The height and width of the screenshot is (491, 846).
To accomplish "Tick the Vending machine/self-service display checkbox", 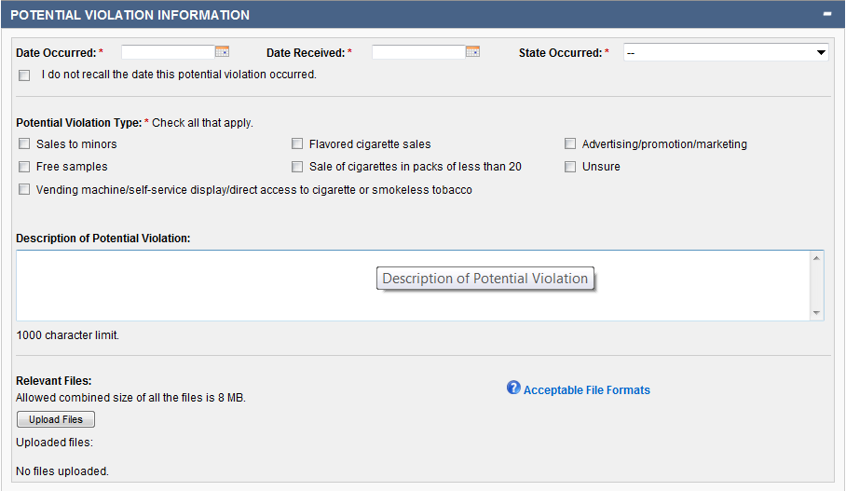I will pyautogui.click(x=24, y=190).
